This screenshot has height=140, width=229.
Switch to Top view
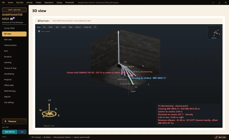coord(44,27)
